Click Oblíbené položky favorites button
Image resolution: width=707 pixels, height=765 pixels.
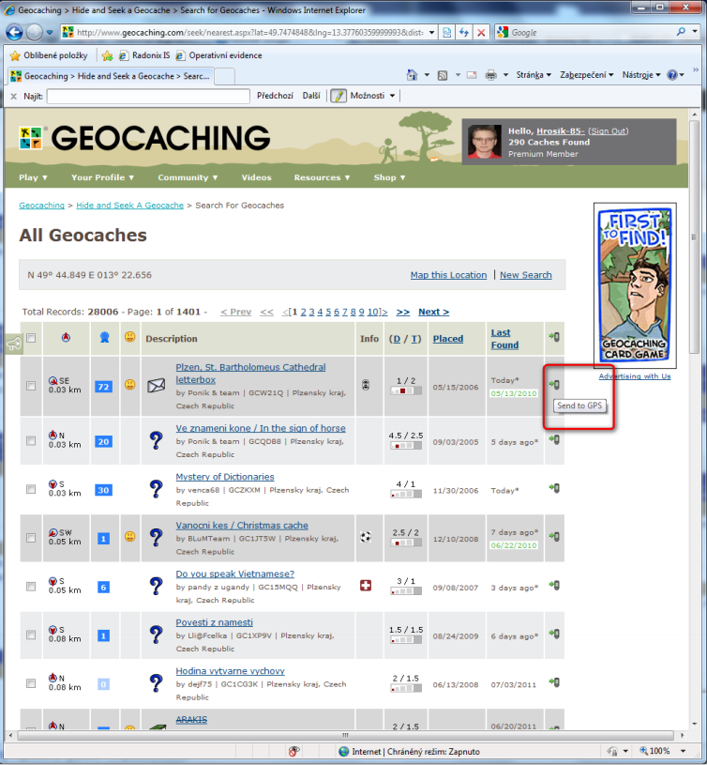[x=49, y=55]
